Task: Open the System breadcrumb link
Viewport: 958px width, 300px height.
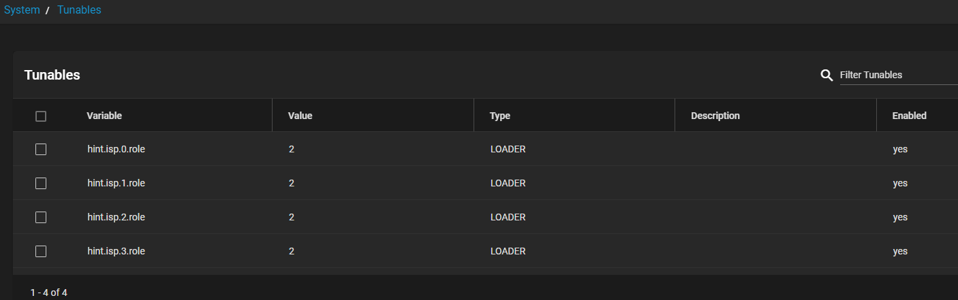Action: [22, 10]
